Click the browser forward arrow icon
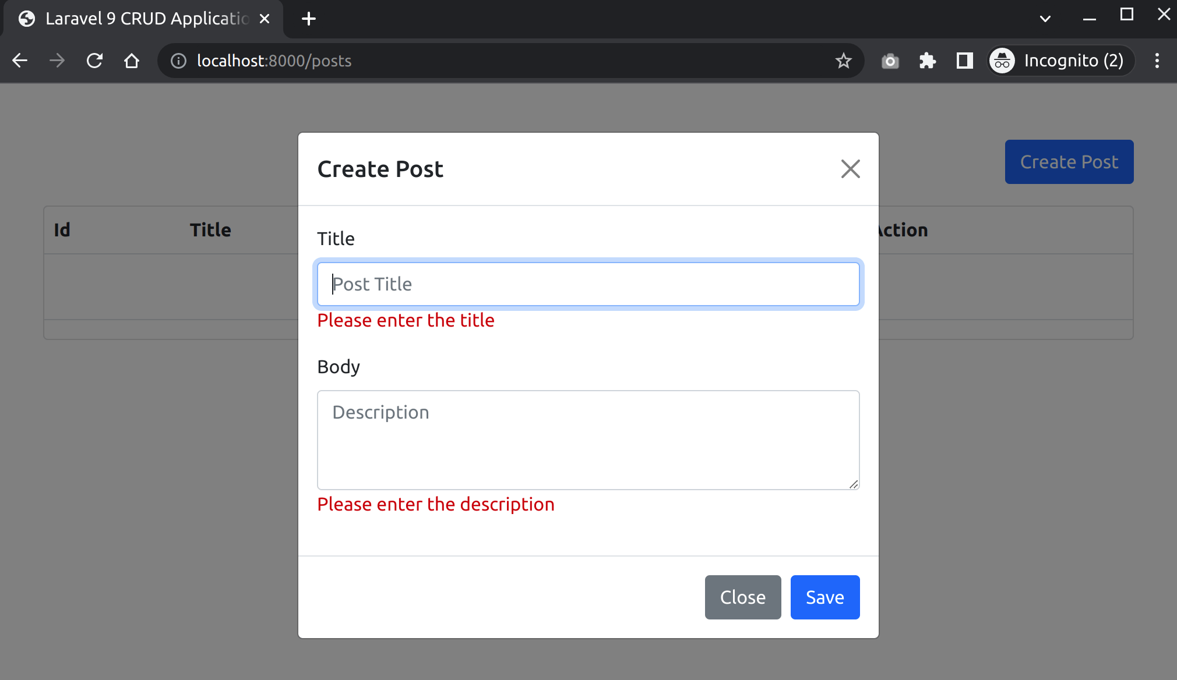The height and width of the screenshot is (680, 1177). (x=57, y=60)
